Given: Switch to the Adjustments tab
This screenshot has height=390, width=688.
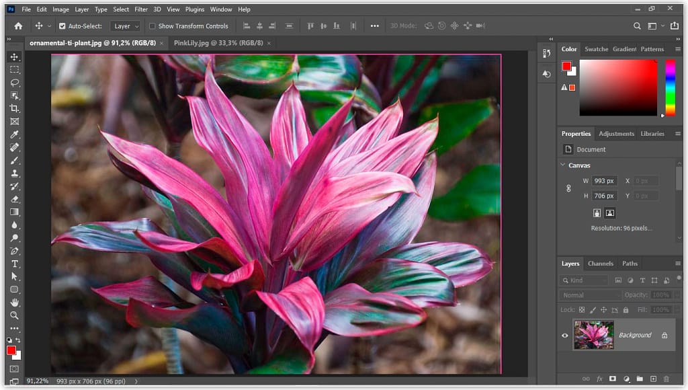Looking at the screenshot, I should (617, 134).
